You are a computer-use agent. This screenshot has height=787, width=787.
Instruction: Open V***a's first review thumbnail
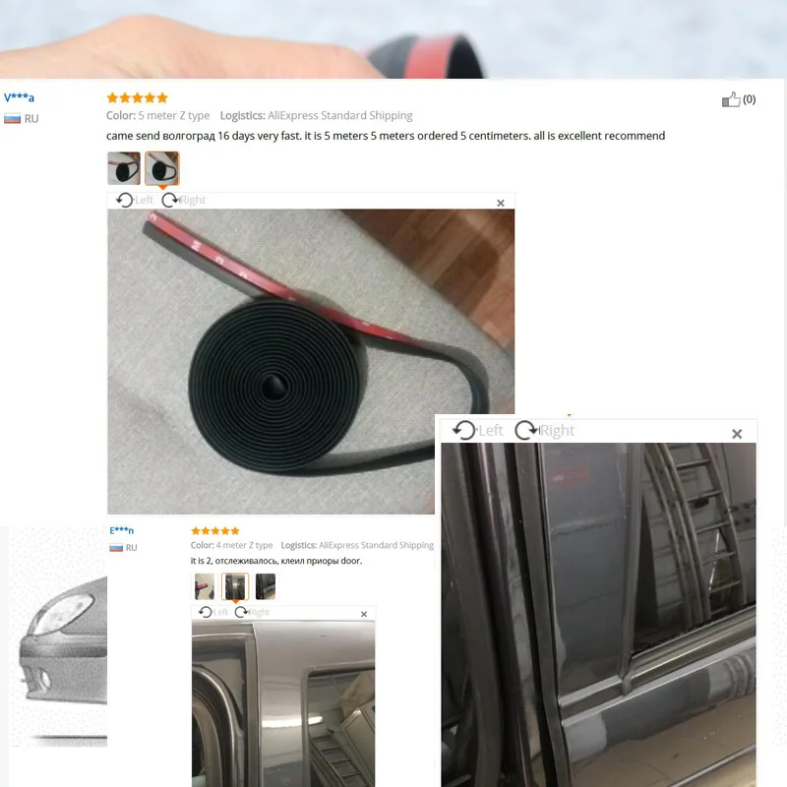(124, 168)
